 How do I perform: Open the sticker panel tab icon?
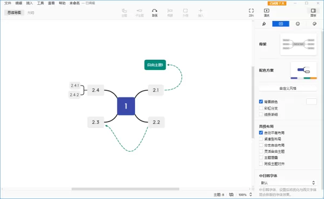point(314,24)
